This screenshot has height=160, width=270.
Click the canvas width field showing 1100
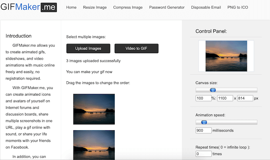tap(225, 98)
